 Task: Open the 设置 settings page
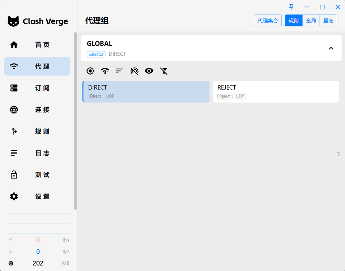click(x=37, y=197)
